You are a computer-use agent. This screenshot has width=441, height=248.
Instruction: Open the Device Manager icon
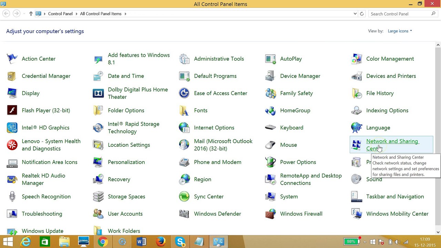[270, 76]
